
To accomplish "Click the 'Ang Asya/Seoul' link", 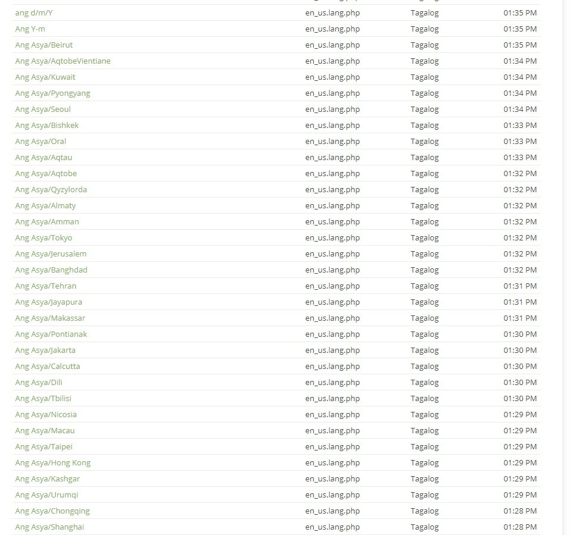I will tap(43, 109).
